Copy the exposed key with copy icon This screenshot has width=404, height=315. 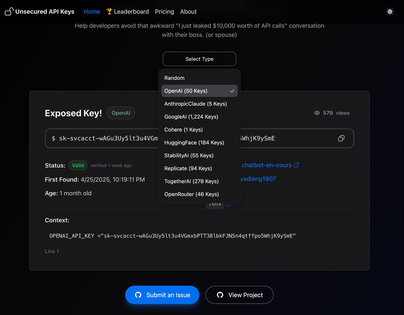coord(341,138)
